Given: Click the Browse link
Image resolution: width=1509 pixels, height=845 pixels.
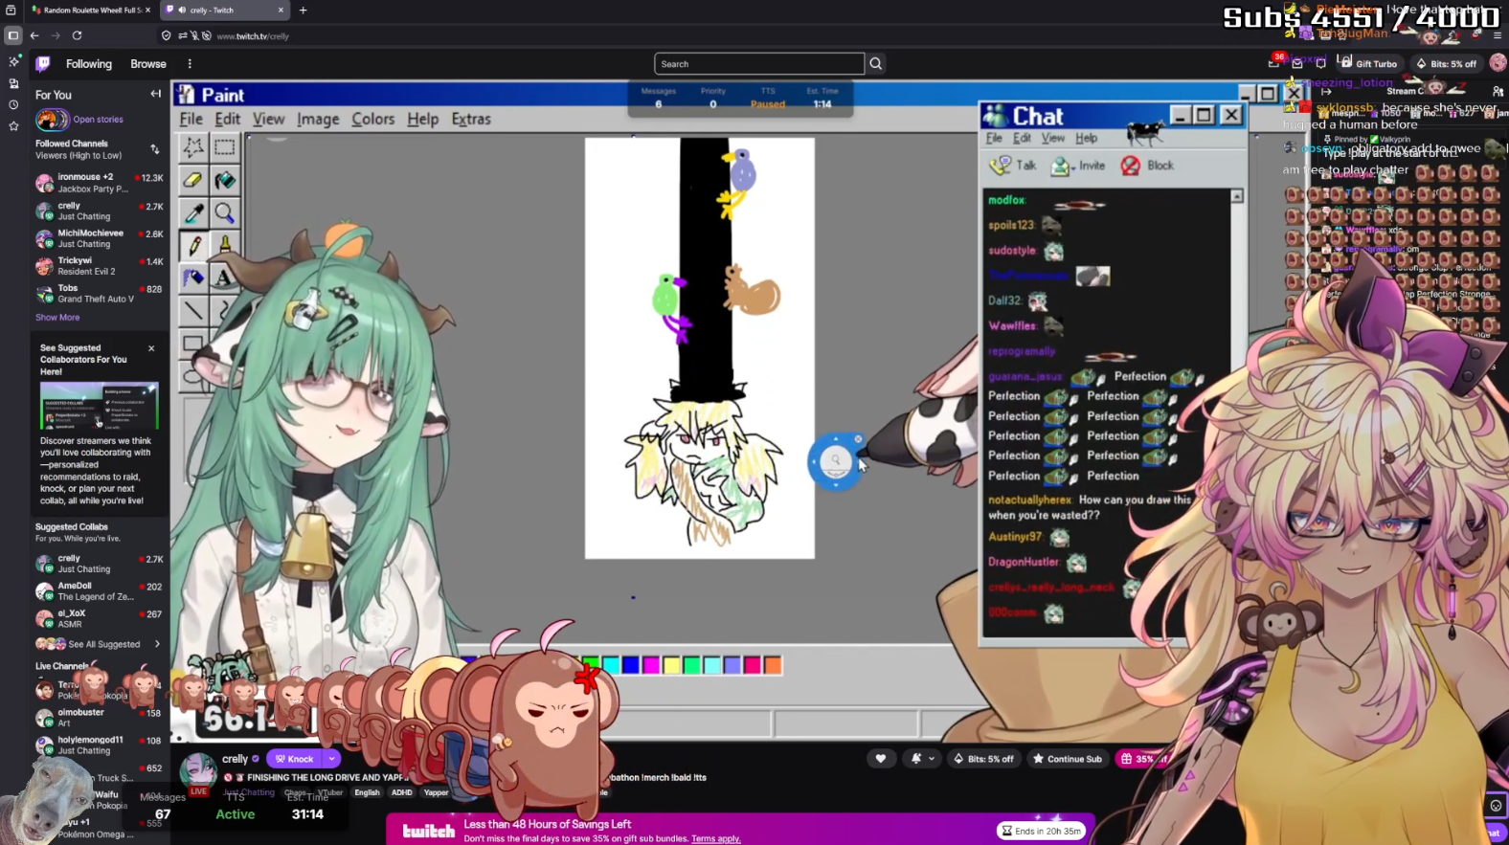Looking at the screenshot, I should coord(148,64).
